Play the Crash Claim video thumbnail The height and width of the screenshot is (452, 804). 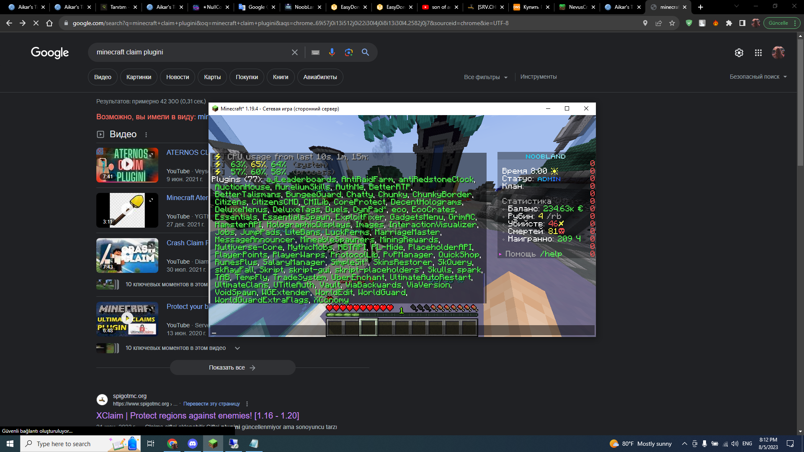click(x=127, y=255)
